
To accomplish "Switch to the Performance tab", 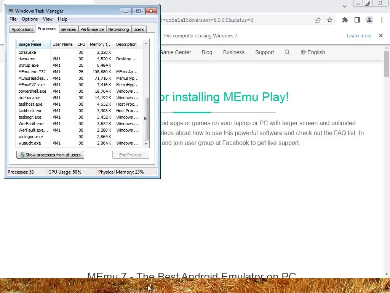I will [92, 29].
